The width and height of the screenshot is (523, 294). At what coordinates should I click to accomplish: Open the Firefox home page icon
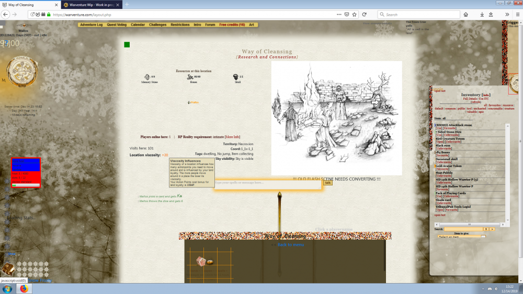click(x=465, y=14)
